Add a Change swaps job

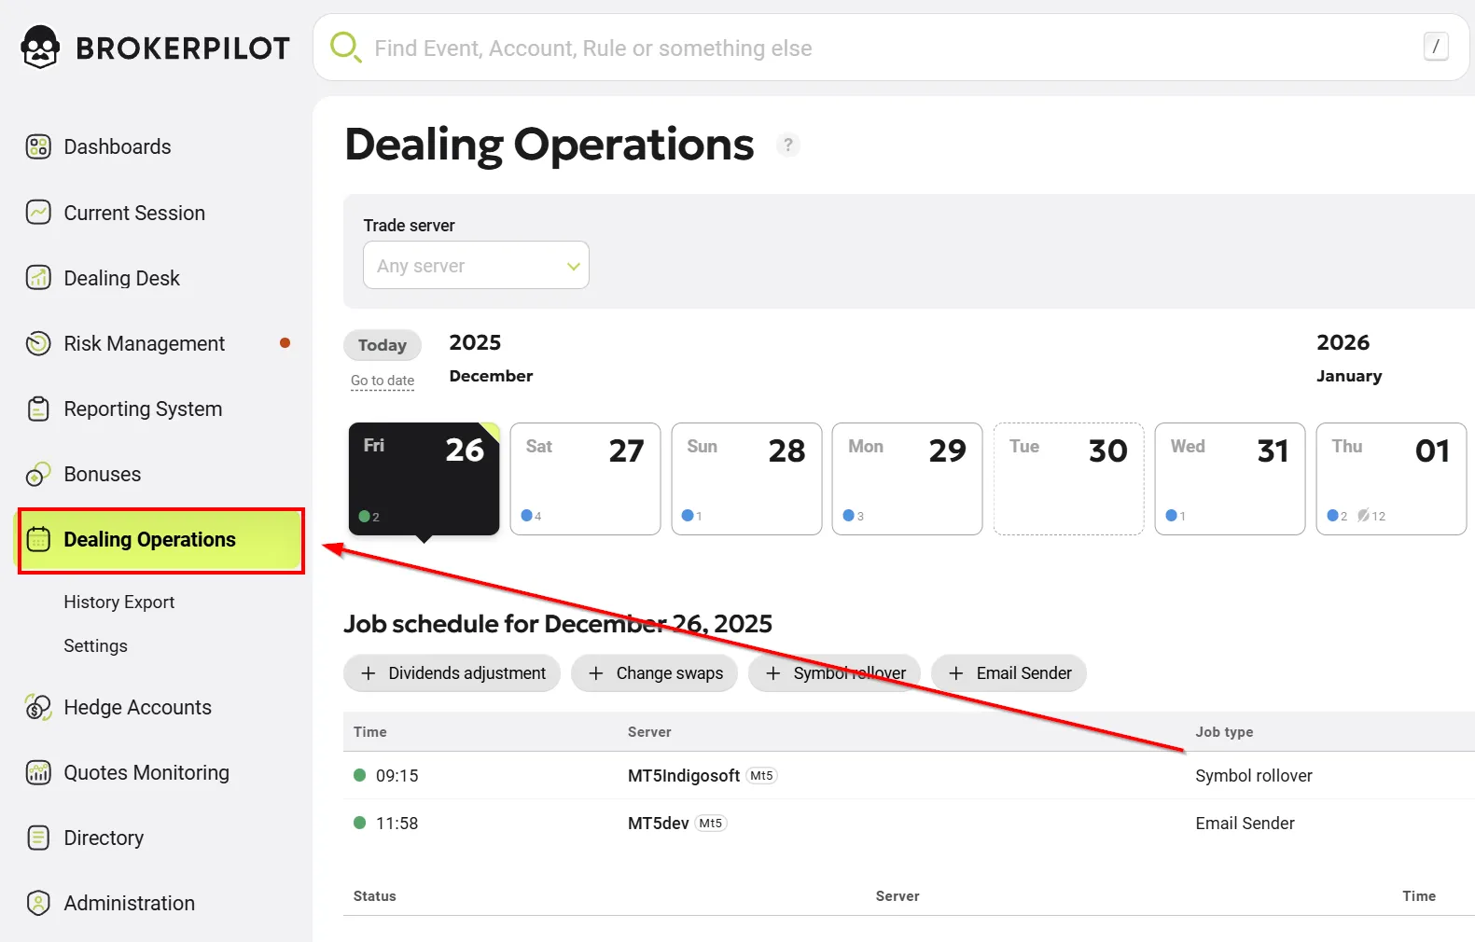(654, 673)
